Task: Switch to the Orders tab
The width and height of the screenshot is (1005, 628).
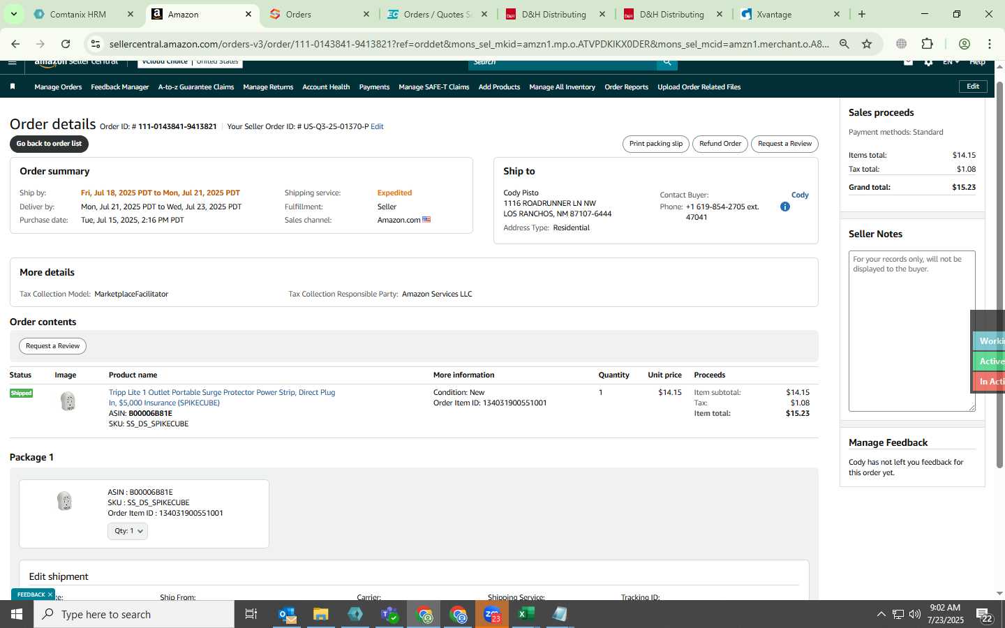Action: [320, 14]
